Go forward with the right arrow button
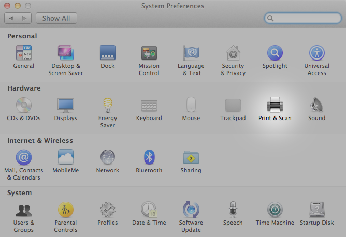The height and width of the screenshot is (237, 346). coord(25,18)
